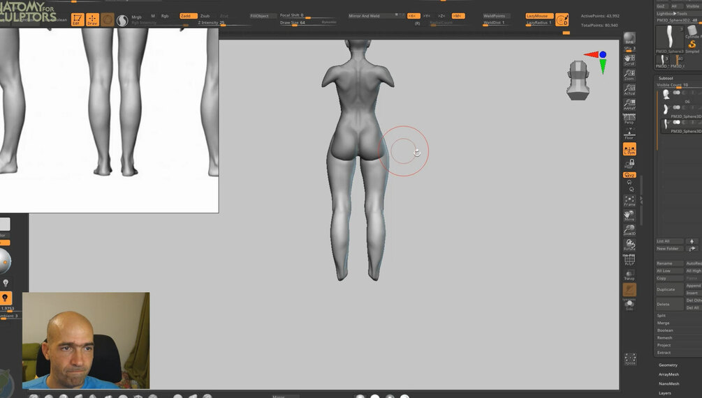Toggle Y symmetry axis
The image size is (702, 398).
tap(427, 15)
